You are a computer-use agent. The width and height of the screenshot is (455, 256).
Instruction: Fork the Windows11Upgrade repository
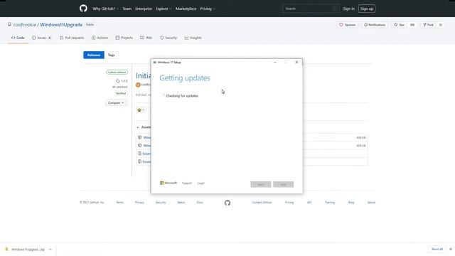(x=428, y=25)
